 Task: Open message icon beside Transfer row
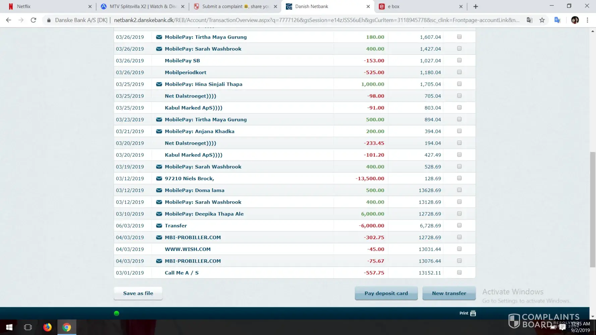tap(159, 226)
